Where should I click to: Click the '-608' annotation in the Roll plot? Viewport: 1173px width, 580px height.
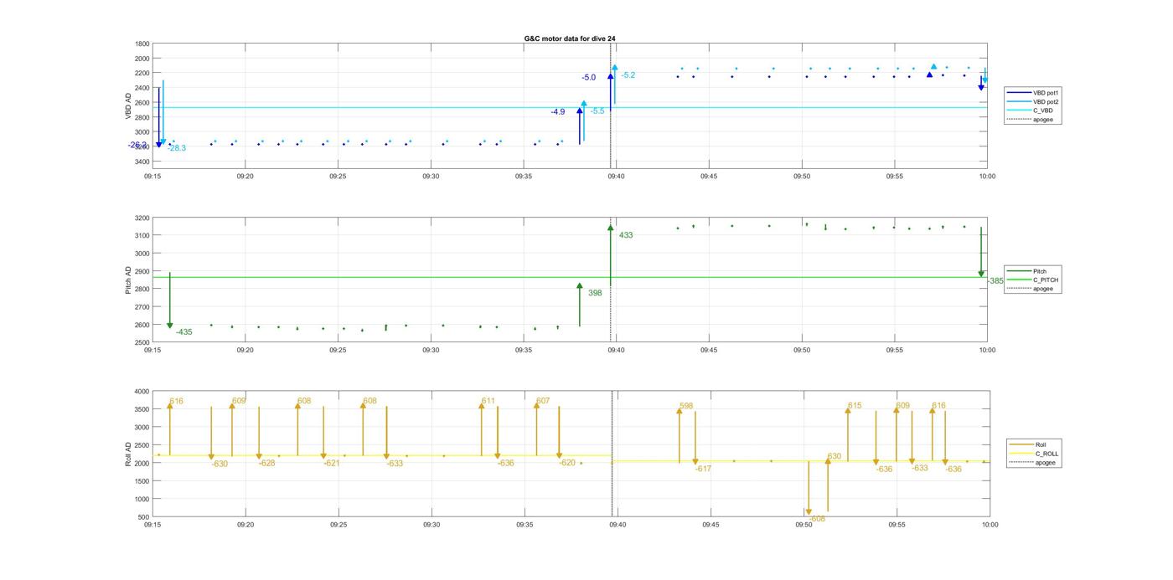[x=817, y=519]
